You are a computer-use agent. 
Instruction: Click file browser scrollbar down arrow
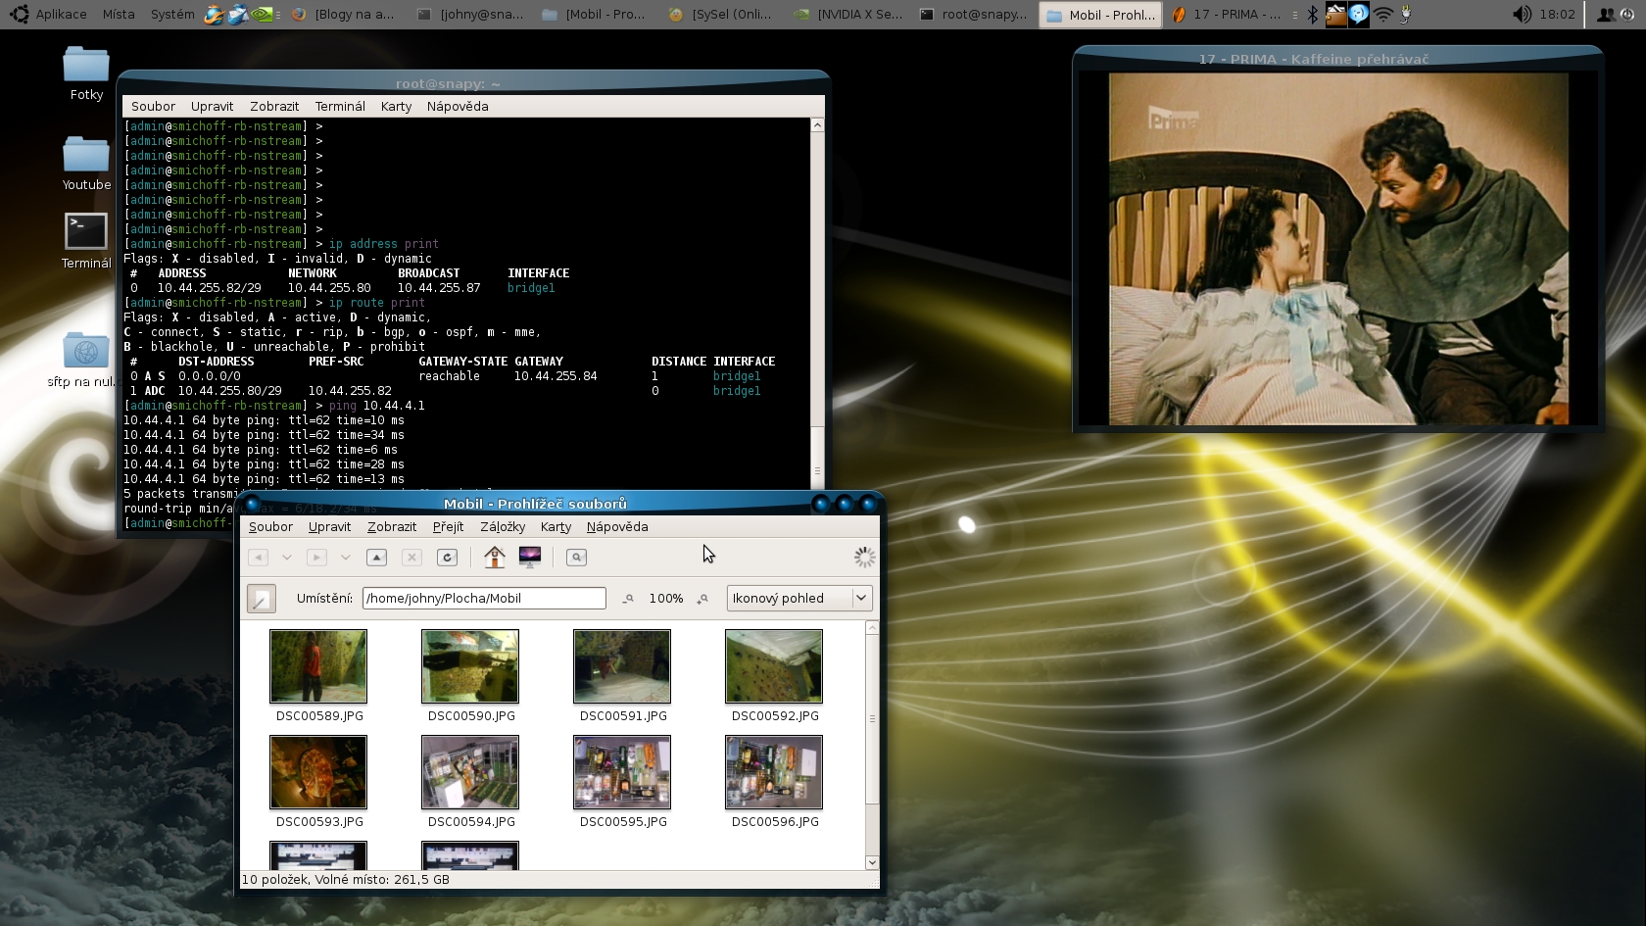pyautogui.click(x=872, y=862)
